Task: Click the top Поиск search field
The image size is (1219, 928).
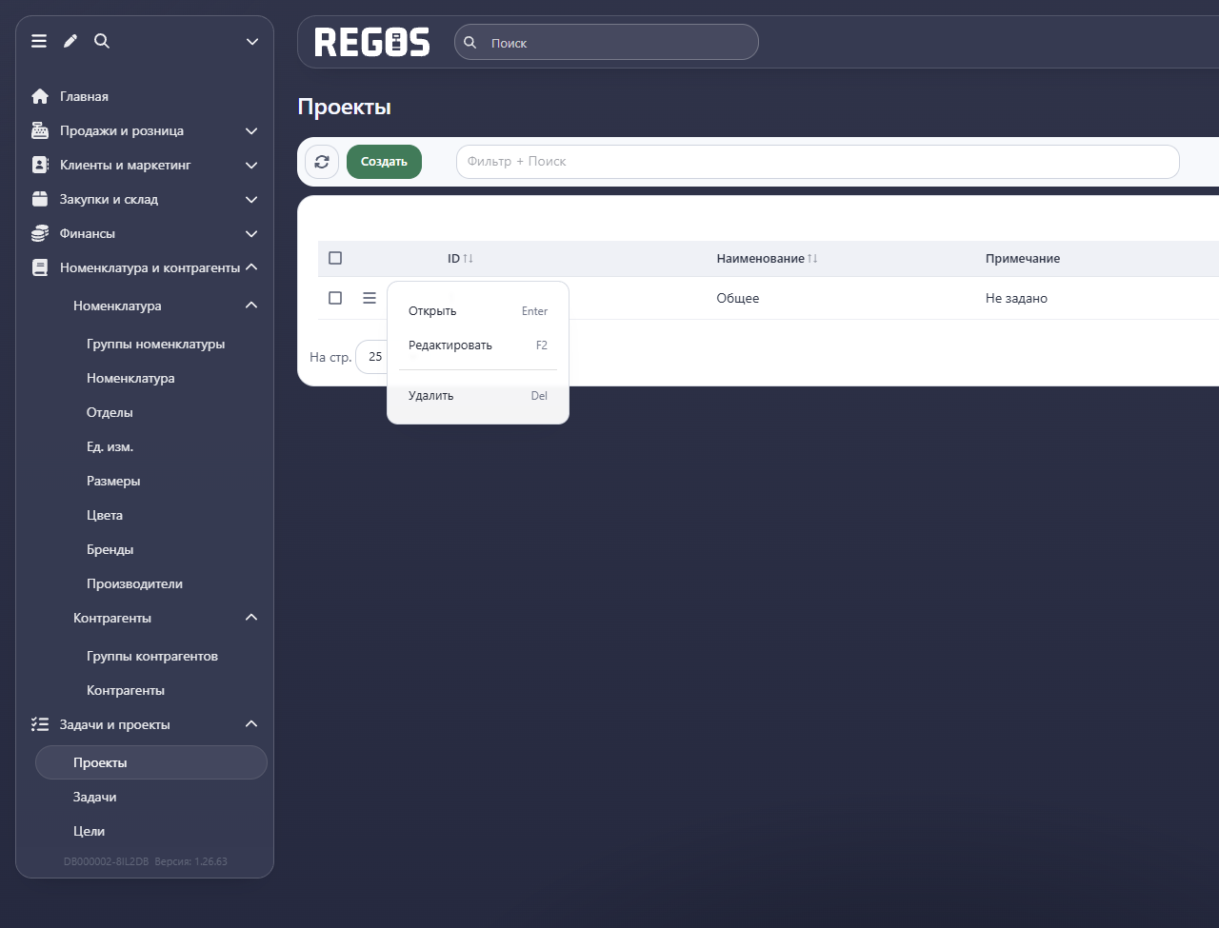Action: [x=607, y=42]
